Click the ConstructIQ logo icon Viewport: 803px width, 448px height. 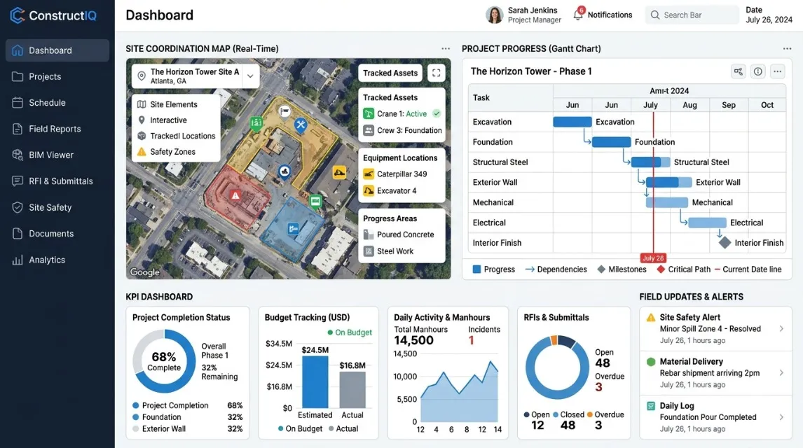point(18,15)
